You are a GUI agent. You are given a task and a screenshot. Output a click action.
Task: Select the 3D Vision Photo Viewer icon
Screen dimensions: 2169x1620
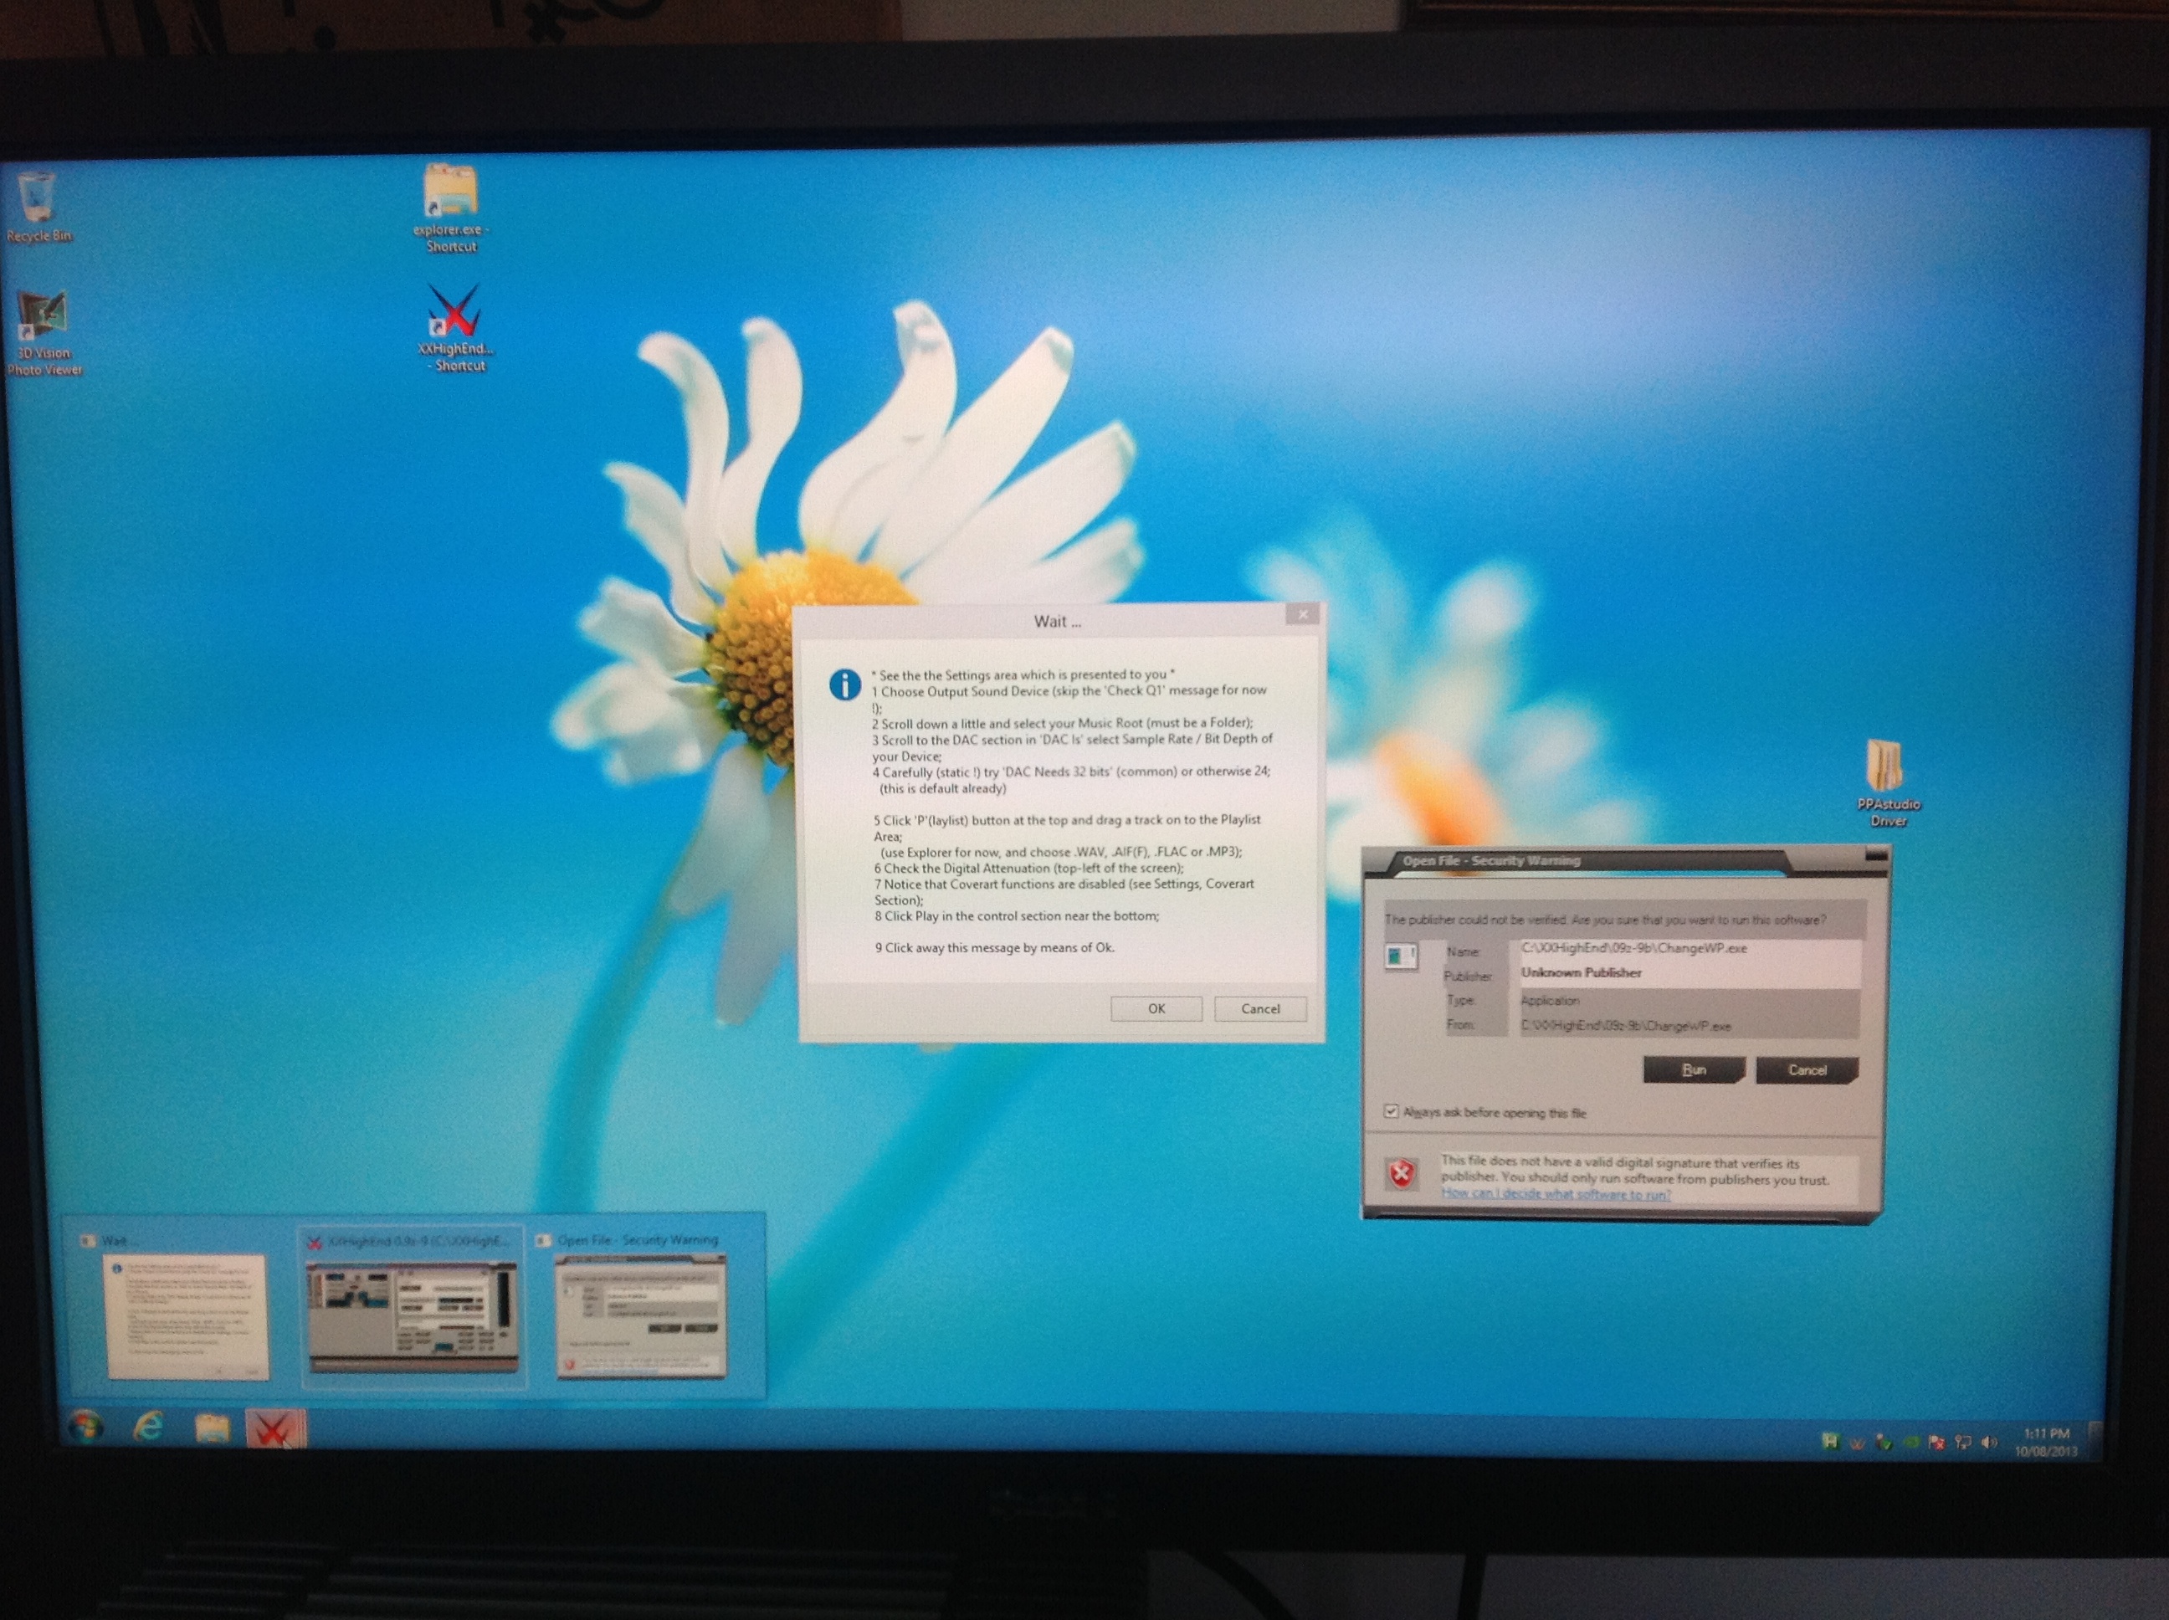click(x=44, y=333)
